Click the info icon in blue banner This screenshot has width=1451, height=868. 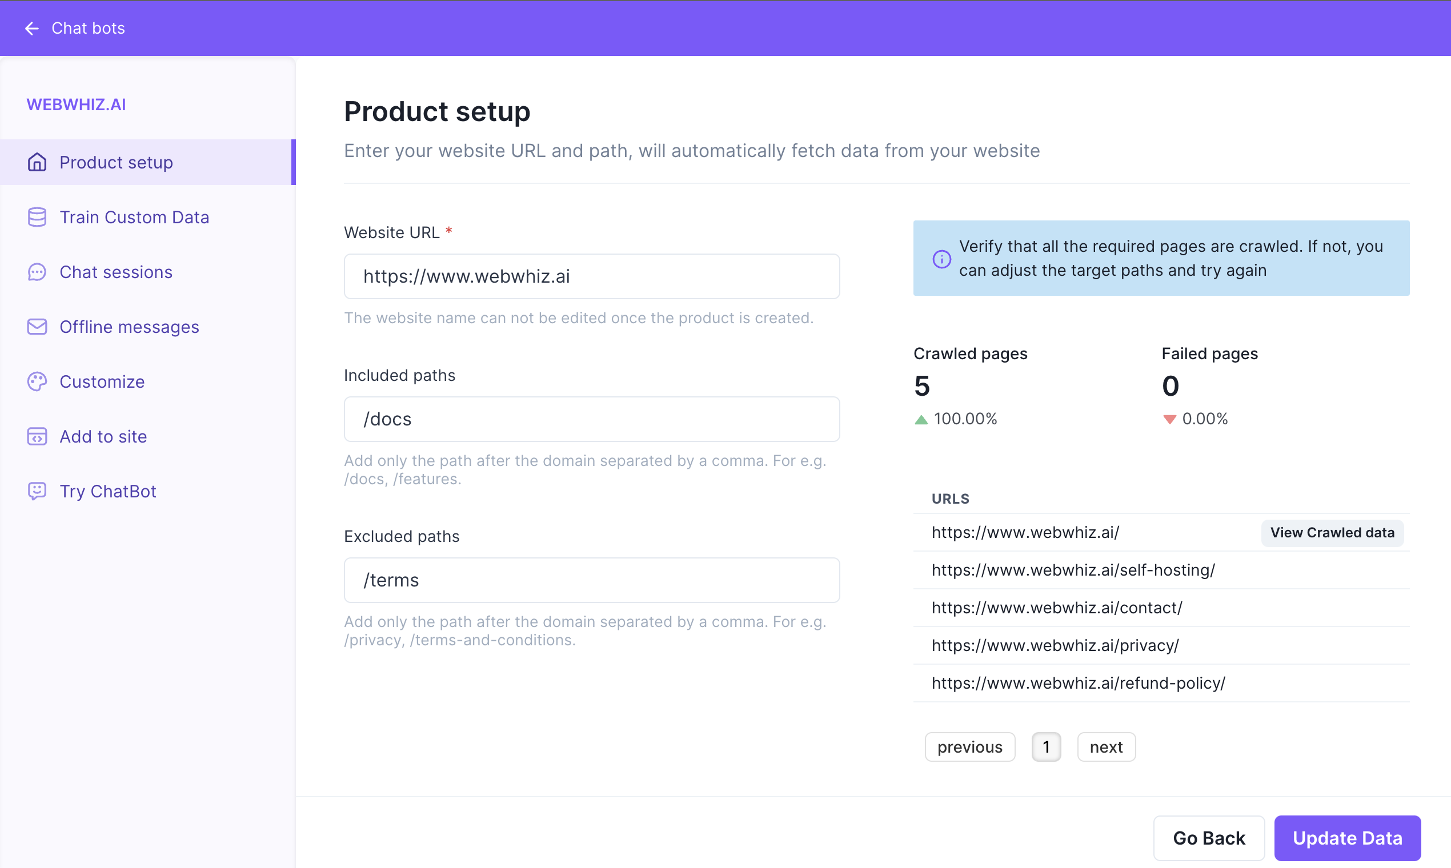[941, 259]
